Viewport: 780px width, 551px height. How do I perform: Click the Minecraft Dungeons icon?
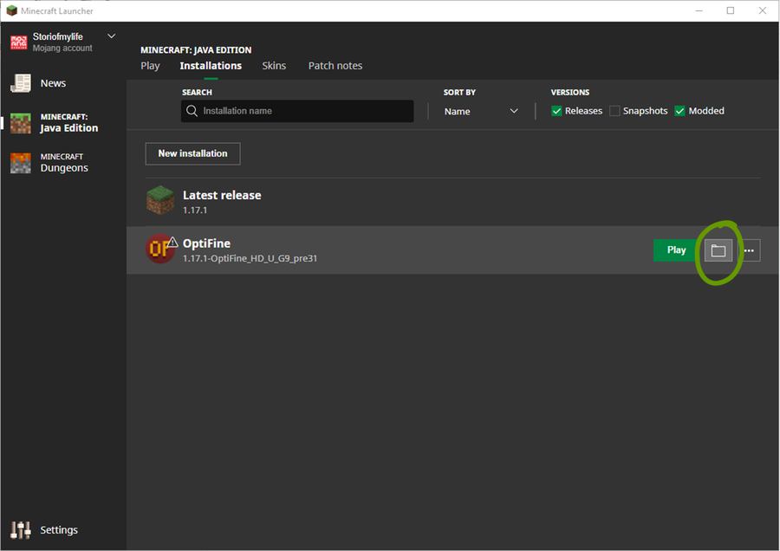(21, 163)
